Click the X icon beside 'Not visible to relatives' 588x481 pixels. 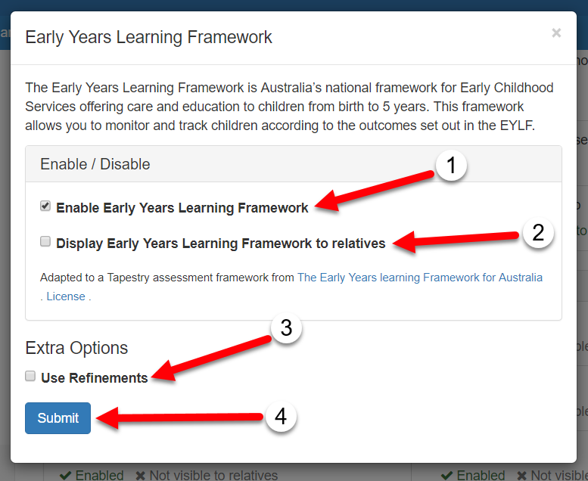pyautogui.click(x=140, y=475)
